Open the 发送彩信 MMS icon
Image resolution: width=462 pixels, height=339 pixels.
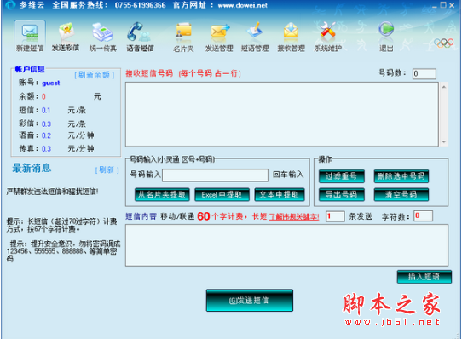coord(66,37)
